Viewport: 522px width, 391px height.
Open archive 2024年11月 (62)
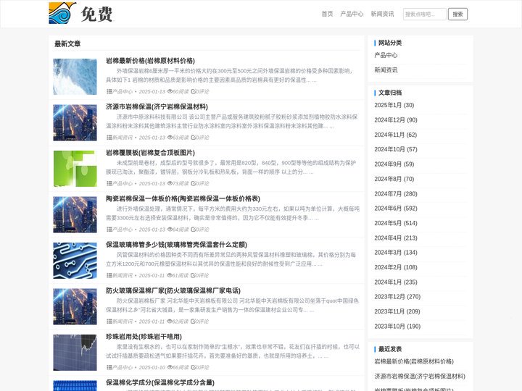[396, 135]
